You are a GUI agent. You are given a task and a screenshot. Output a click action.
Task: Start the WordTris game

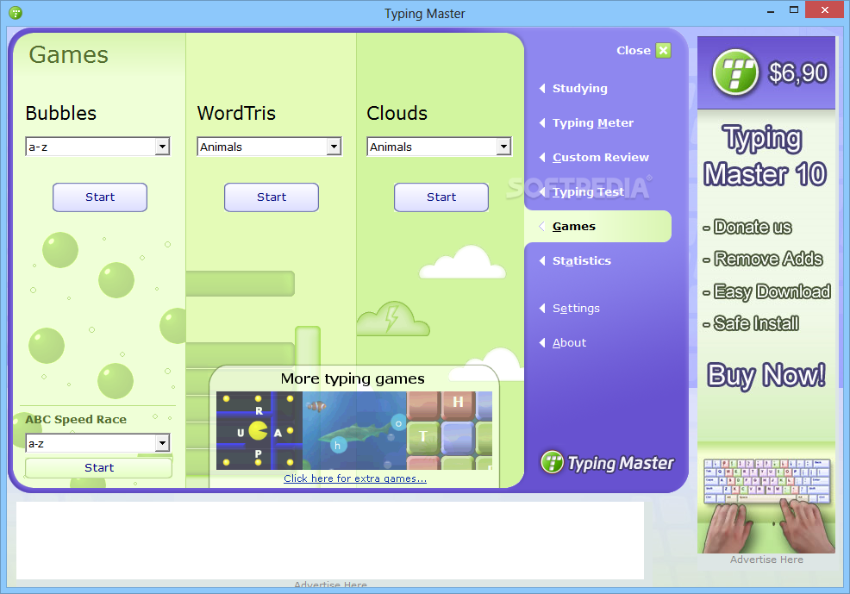click(272, 197)
